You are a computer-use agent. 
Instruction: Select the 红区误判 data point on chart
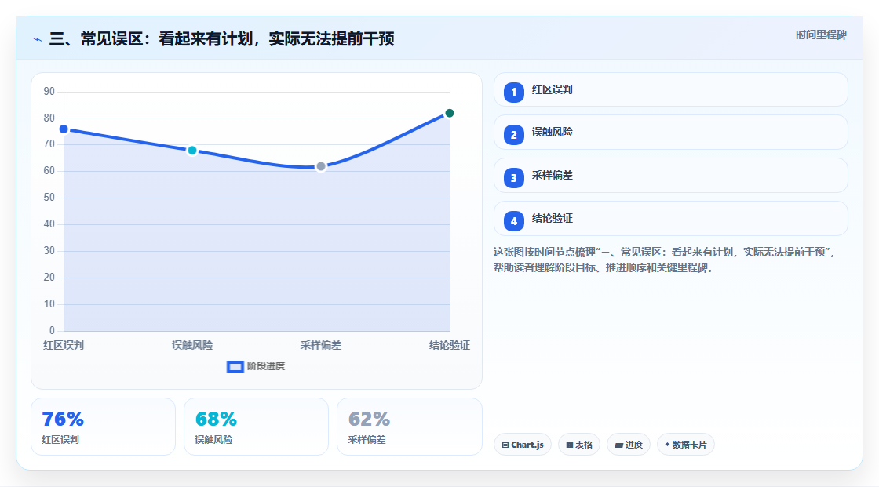click(64, 129)
